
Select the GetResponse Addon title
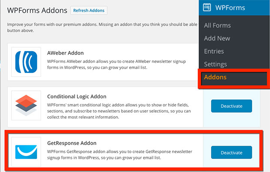click(72, 143)
